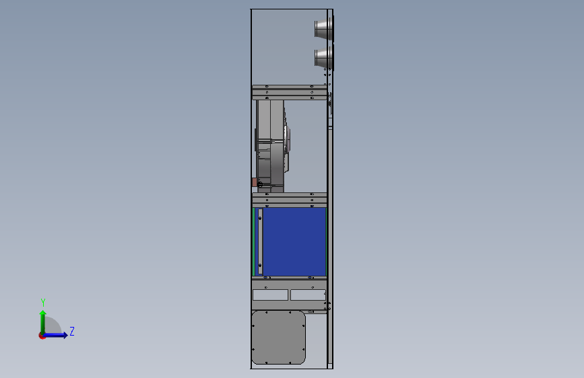Viewport: 584px width, 378px height.
Task: Select the left rectangular cutout plate
Action: coord(270,295)
